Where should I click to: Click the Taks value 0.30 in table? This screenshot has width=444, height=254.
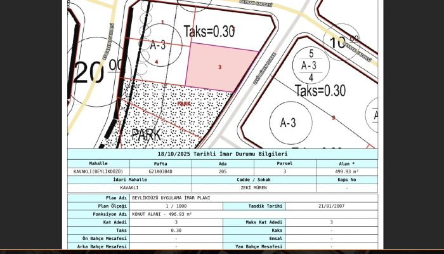(x=175, y=231)
